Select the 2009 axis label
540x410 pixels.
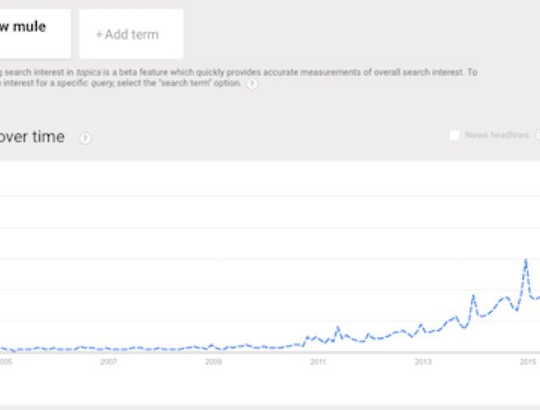pyautogui.click(x=213, y=363)
